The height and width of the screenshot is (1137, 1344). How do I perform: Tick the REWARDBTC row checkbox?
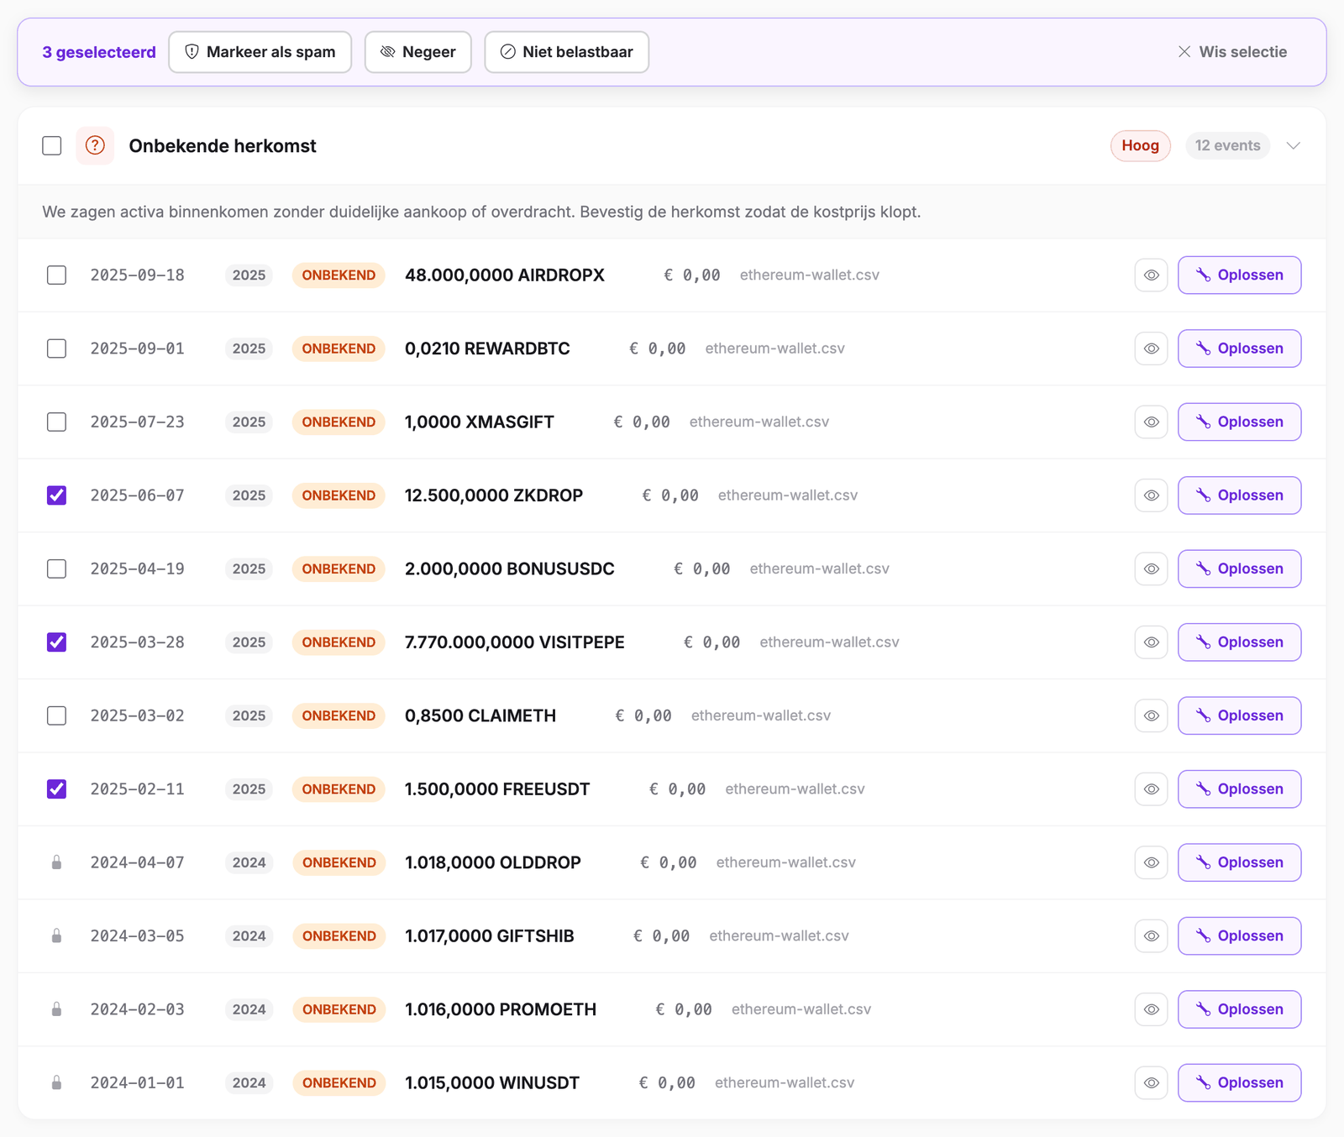click(x=56, y=348)
